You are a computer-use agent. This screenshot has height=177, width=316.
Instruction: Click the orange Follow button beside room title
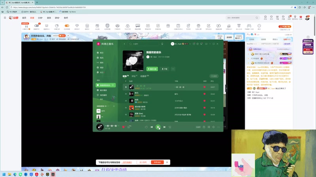(62, 36)
